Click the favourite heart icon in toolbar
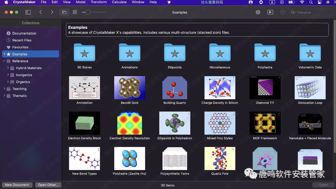Viewport: 336px width, 189px height. (282, 12)
